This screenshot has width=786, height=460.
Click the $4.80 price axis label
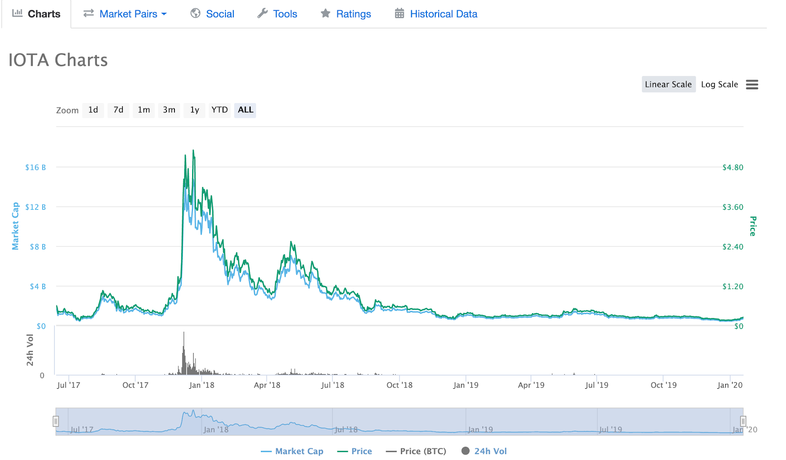(732, 167)
